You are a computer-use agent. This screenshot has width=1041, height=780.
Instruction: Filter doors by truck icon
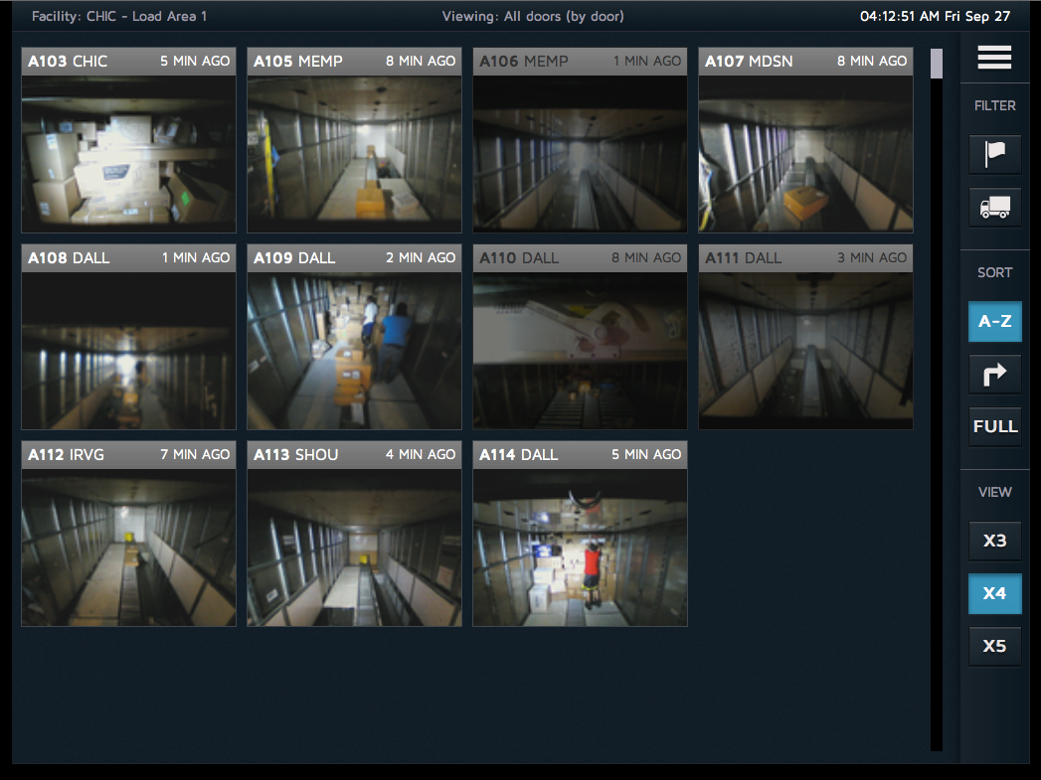tap(994, 207)
